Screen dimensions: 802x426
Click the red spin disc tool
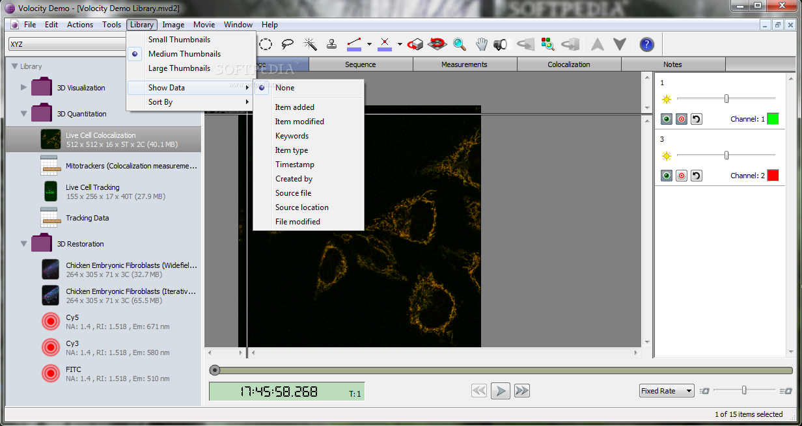(x=437, y=44)
